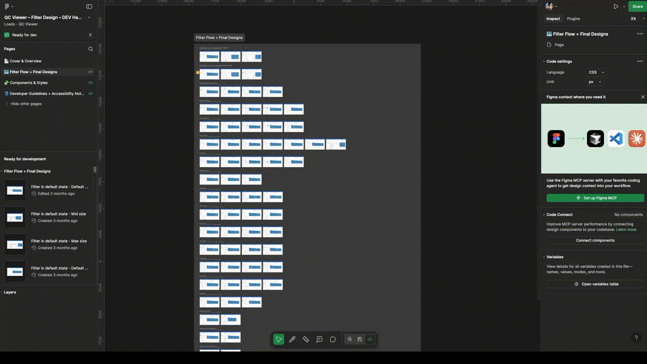Open the file name dropdown chevron
The image size is (647, 364).
(89, 17)
